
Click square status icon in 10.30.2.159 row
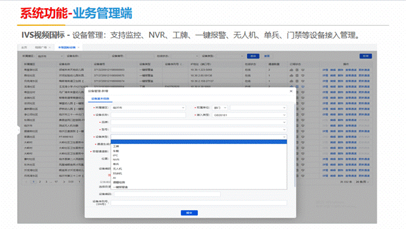click(x=297, y=81)
